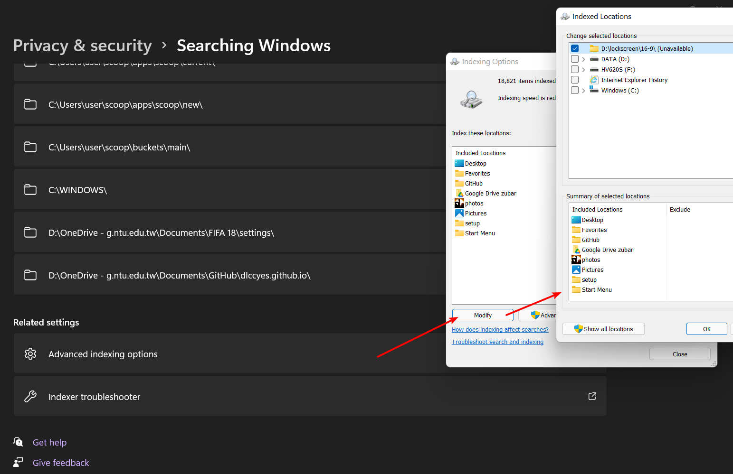
Task: Check the Windows (C:) checkbox
Action: click(x=575, y=90)
